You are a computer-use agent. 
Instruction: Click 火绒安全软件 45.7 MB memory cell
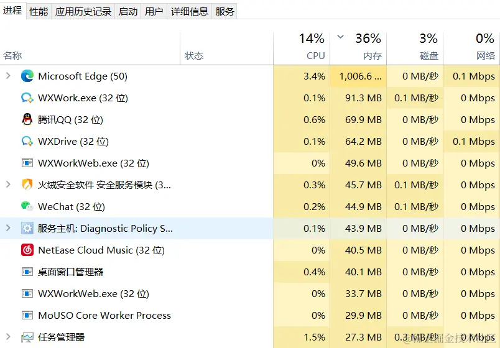point(358,185)
